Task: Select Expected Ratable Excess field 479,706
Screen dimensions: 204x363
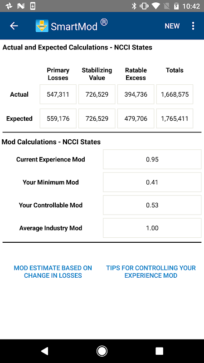Action: [136, 118]
